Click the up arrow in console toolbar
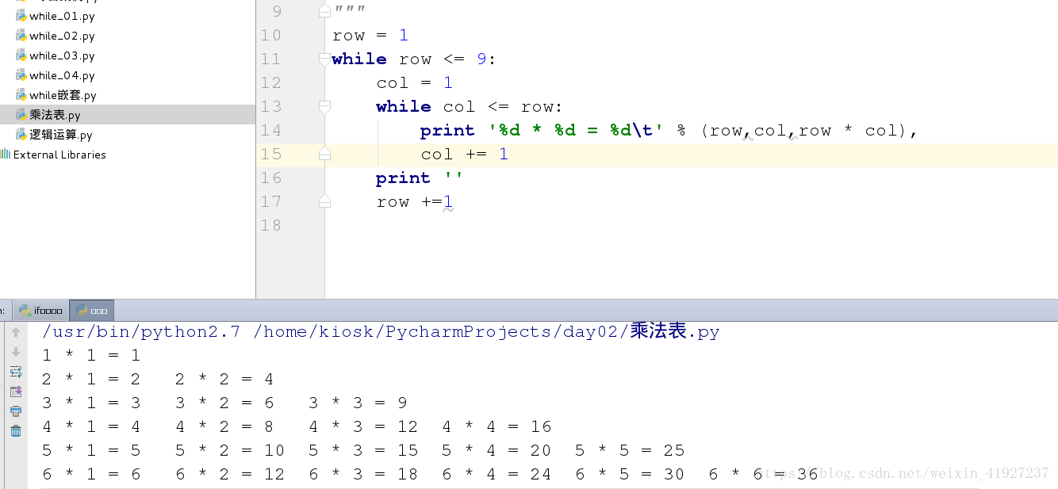The width and height of the screenshot is (1058, 489). (x=16, y=333)
